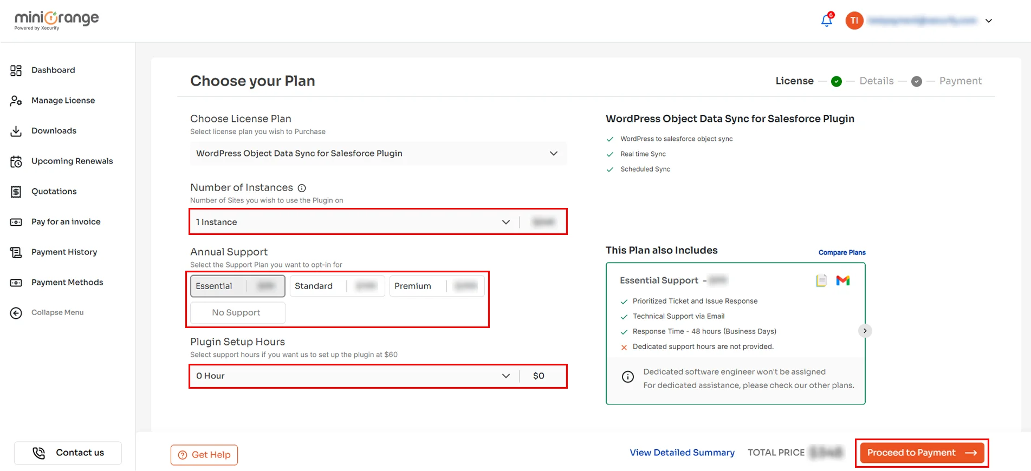Viewport: 1031px width, 471px height.
Task: Click 'WordPress to salesforce object sync' text
Action: click(x=676, y=139)
